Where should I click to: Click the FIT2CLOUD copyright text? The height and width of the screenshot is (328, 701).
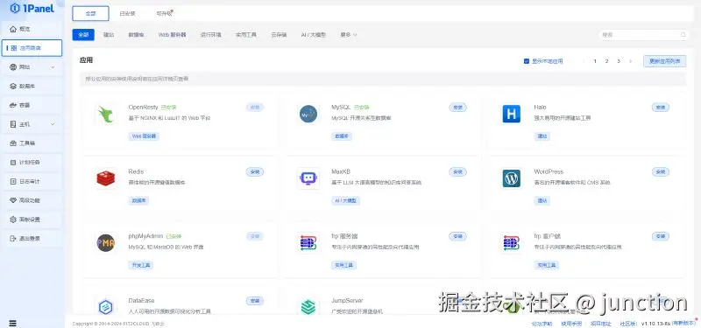(x=118, y=324)
